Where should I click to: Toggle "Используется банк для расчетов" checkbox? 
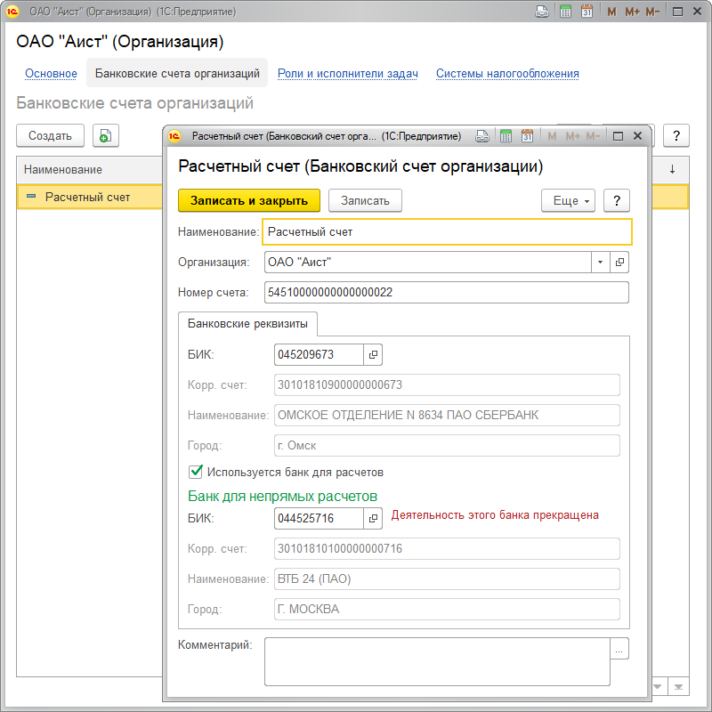[196, 472]
